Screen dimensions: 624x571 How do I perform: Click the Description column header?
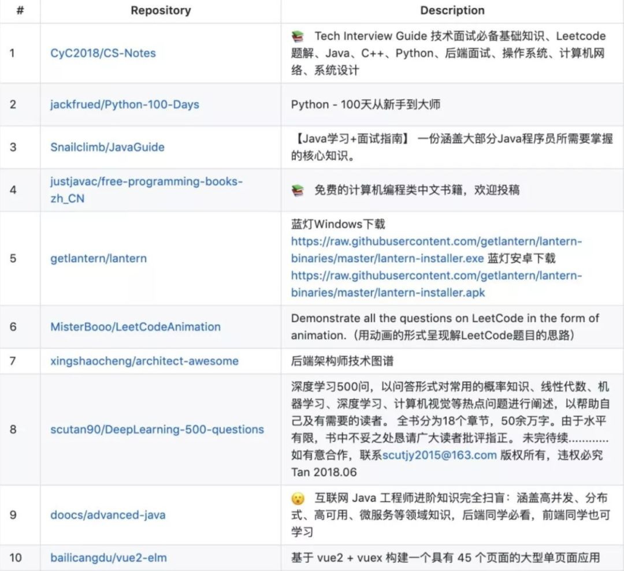pyautogui.click(x=452, y=10)
